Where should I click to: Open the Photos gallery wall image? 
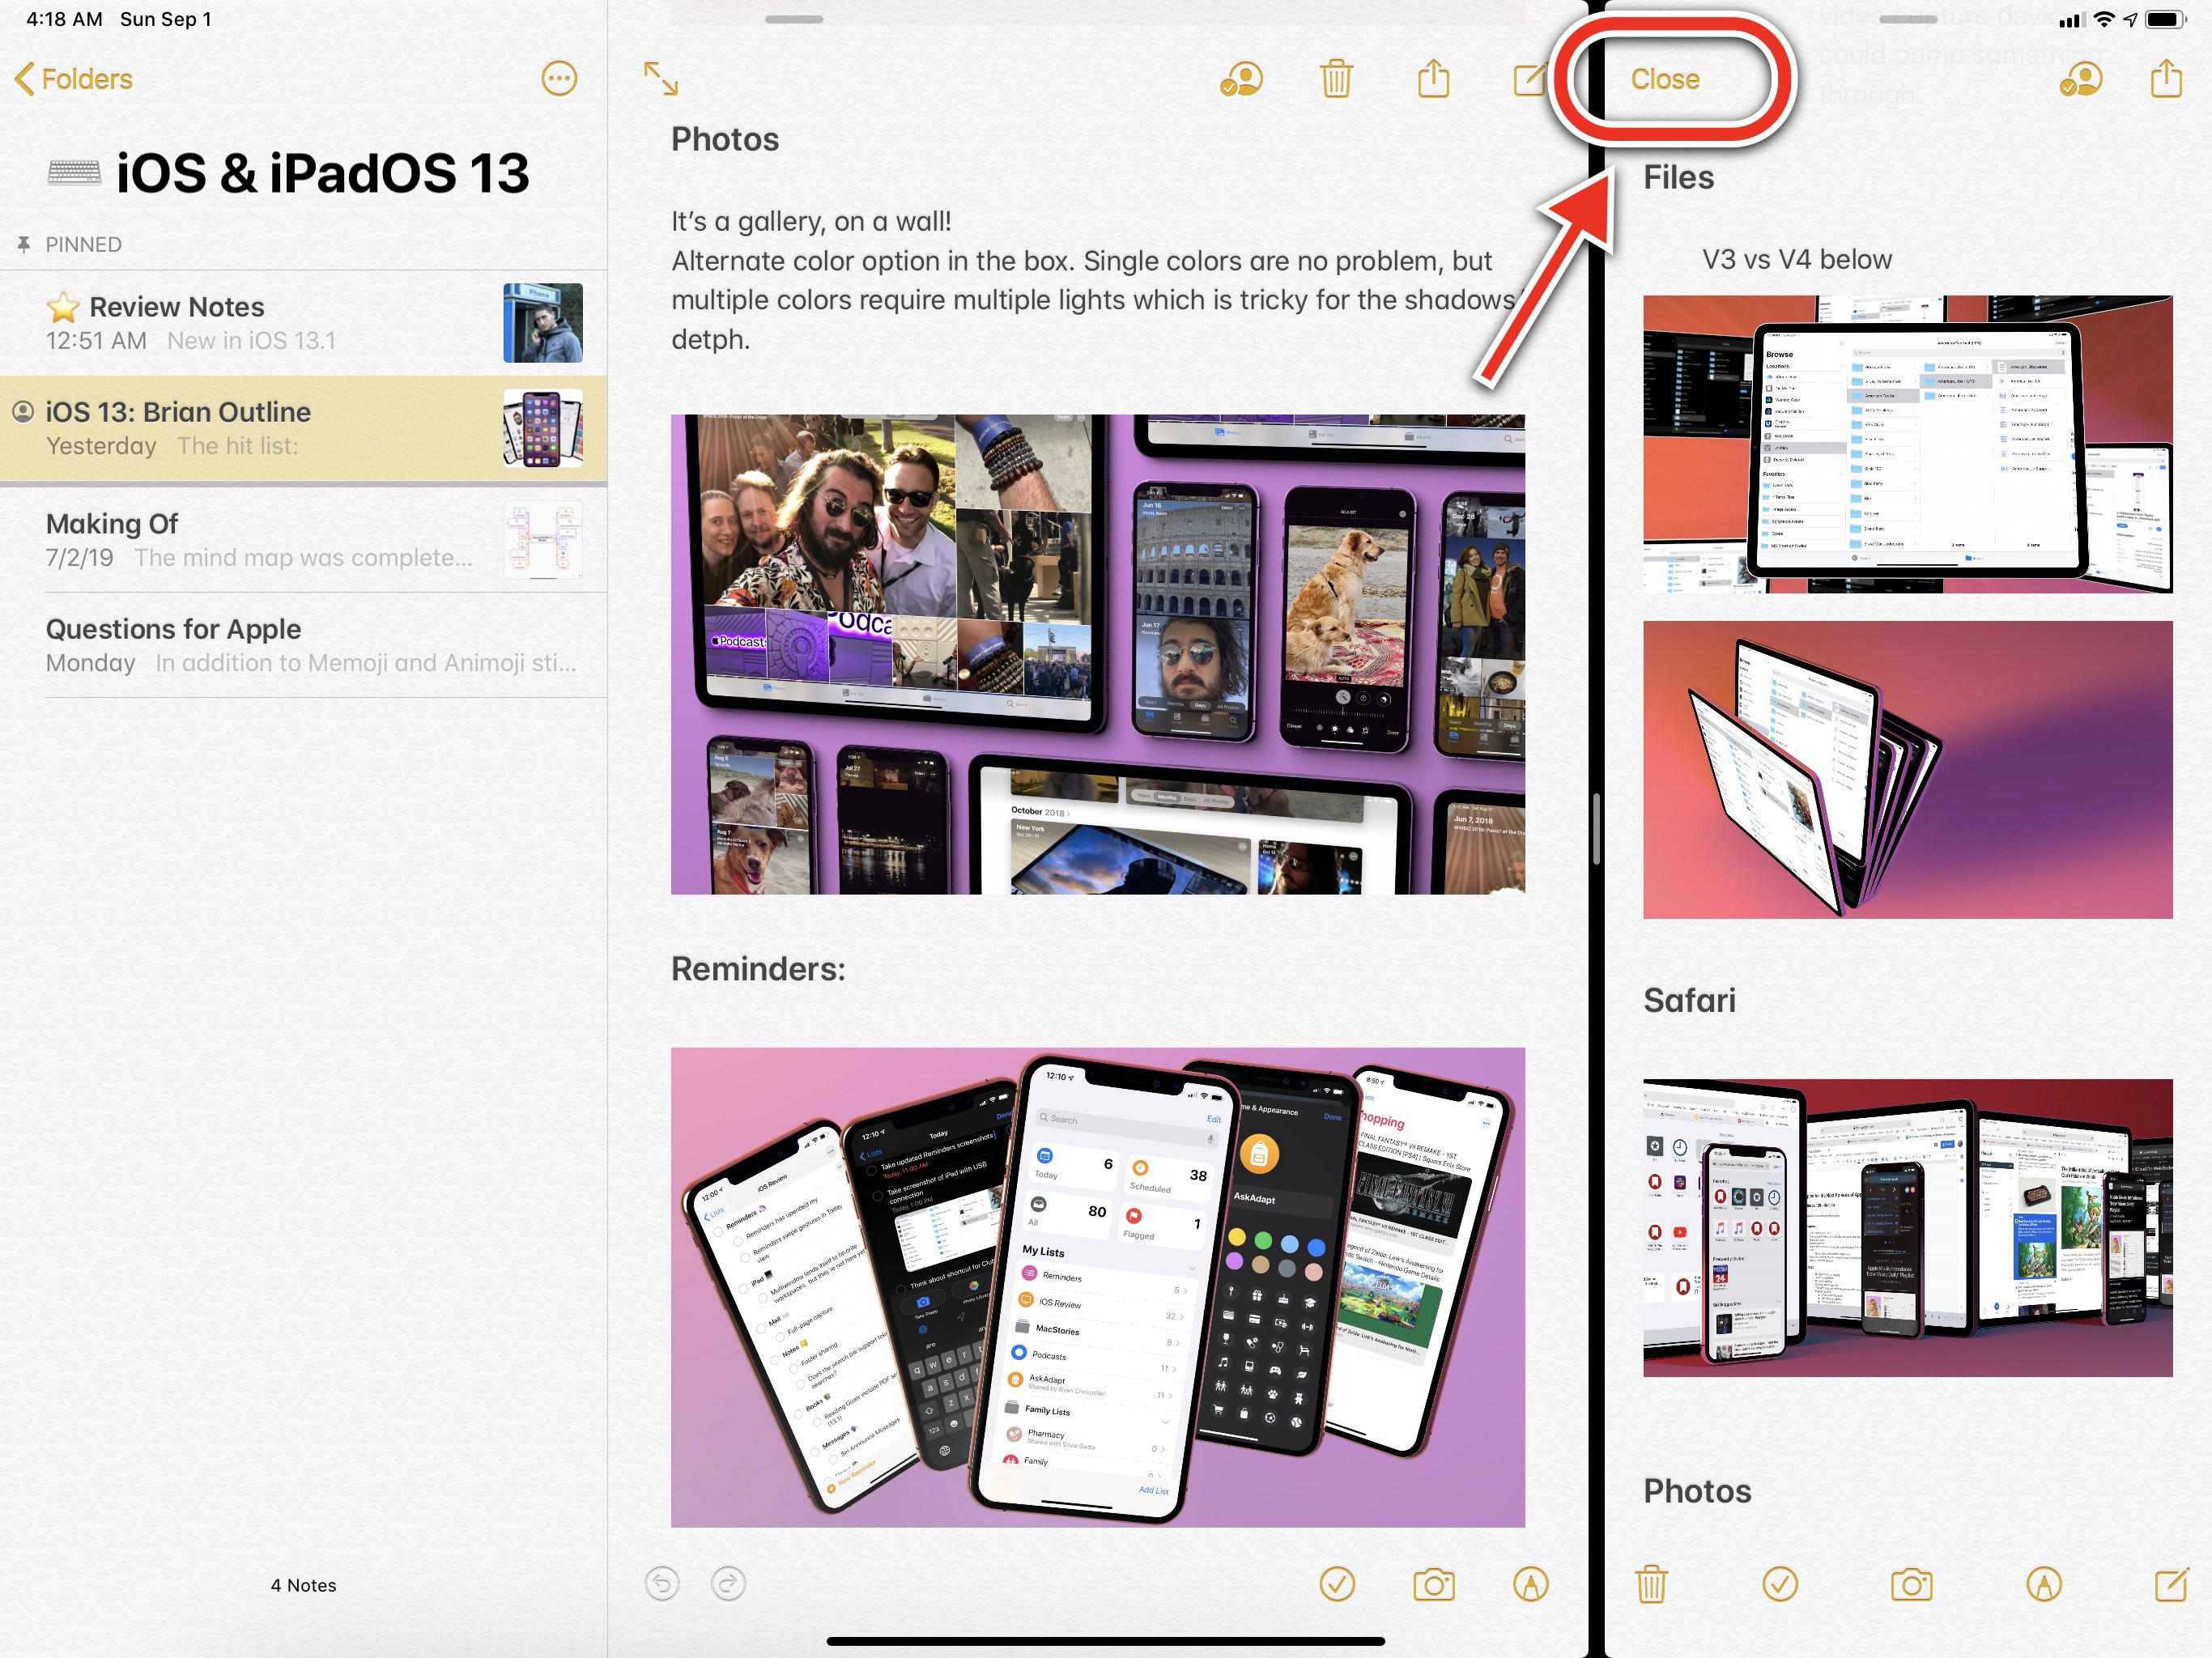[1097, 654]
